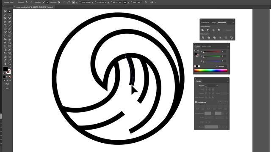
Task: Click the green G color slider
Action: [212, 56]
